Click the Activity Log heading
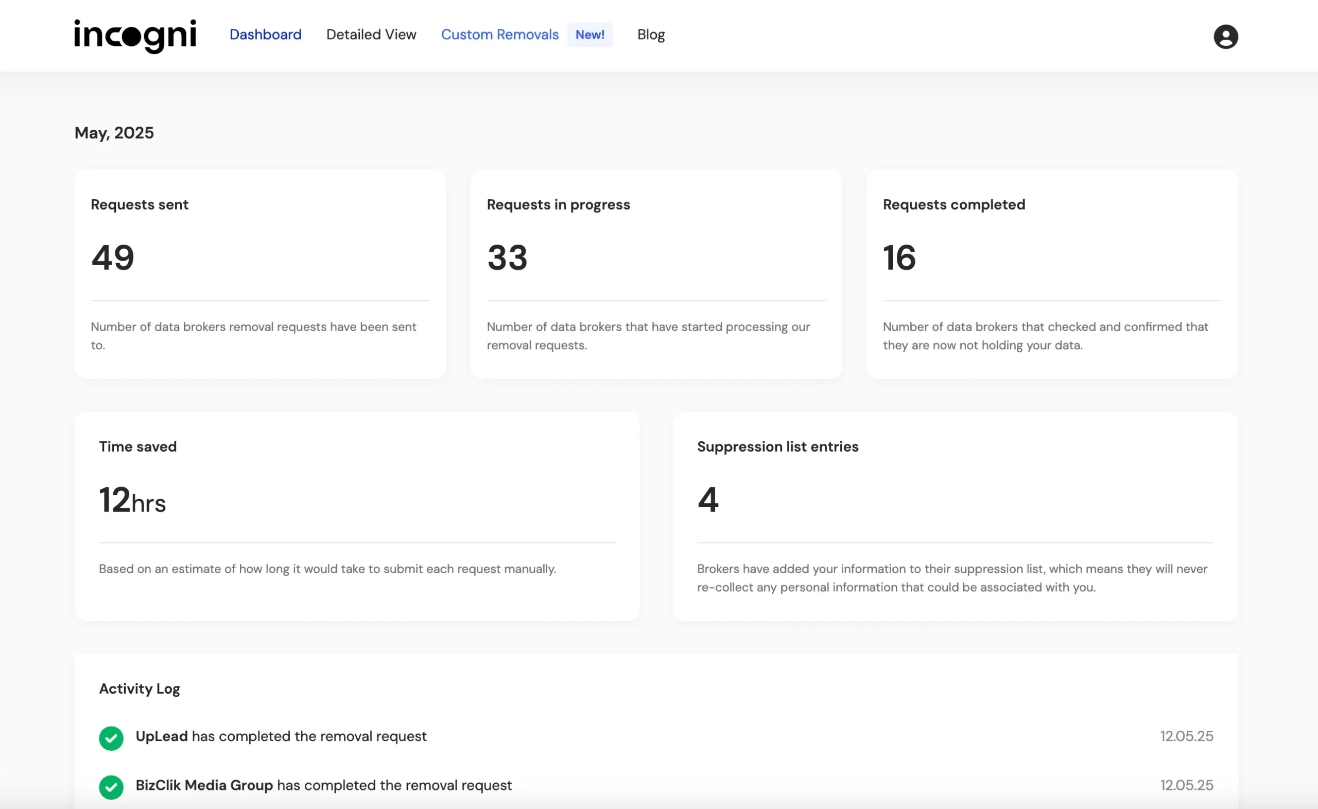This screenshot has height=809, width=1318. [140, 688]
